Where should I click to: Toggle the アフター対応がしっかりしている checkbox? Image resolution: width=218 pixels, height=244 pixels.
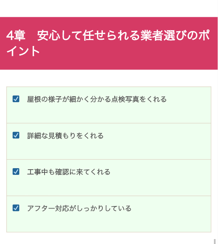[16, 208]
